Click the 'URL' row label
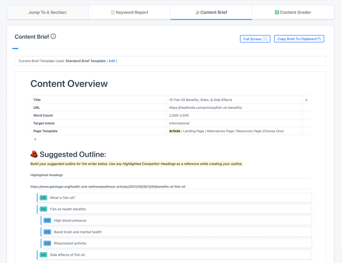This screenshot has width=342, height=263. (x=36, y=108)
